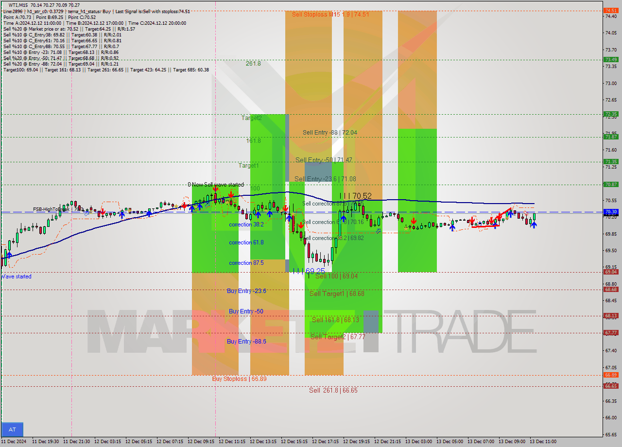Select the 'Sell 100 | 69.04' label

(336, 276)
